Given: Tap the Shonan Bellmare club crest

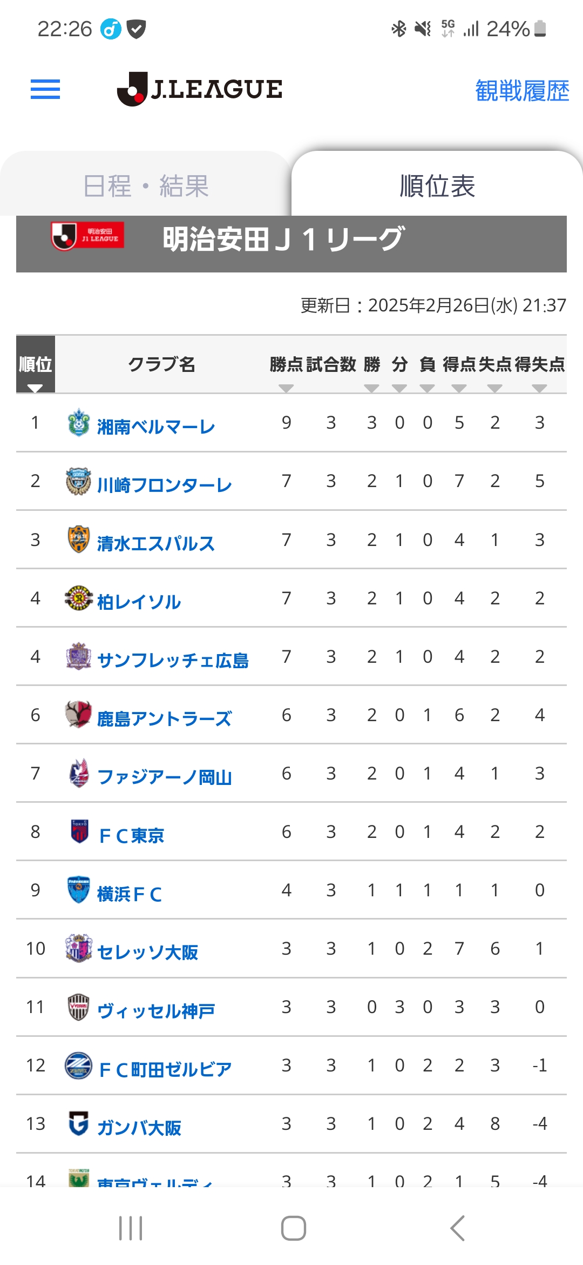Looking at the screenshot, I should [79, 423].
